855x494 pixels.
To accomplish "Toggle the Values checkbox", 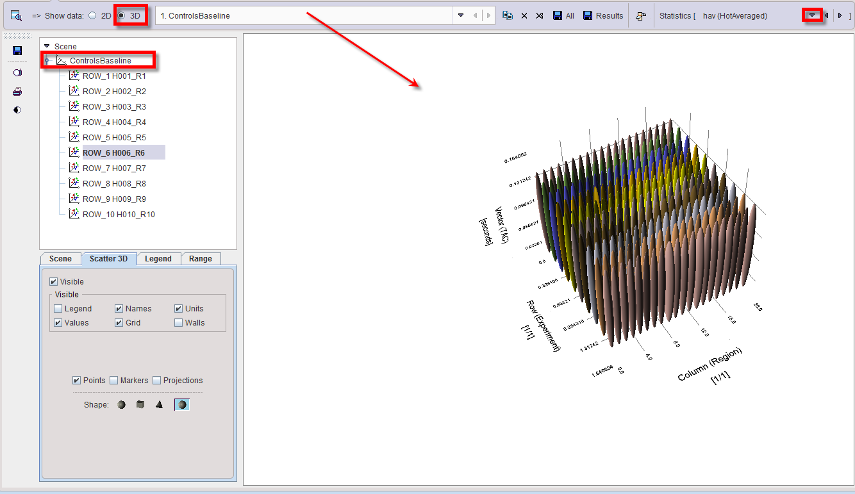I will [x=58, y=323].
